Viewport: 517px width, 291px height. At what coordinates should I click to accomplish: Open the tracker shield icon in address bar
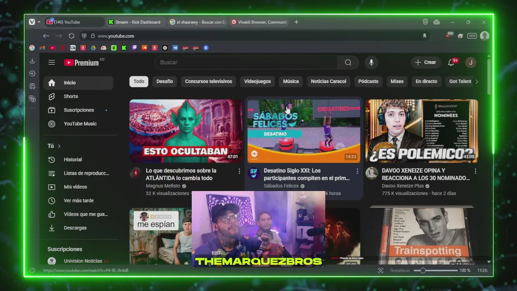(84, 36)
